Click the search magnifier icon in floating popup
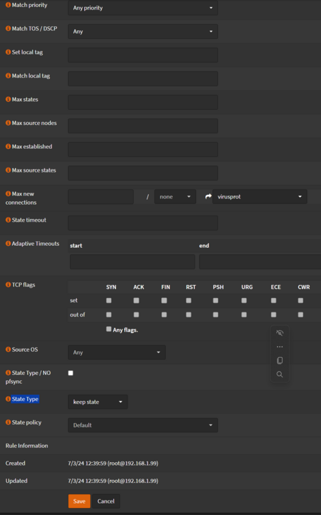Viewport: 321px width, 515px height. click(280, 374)
